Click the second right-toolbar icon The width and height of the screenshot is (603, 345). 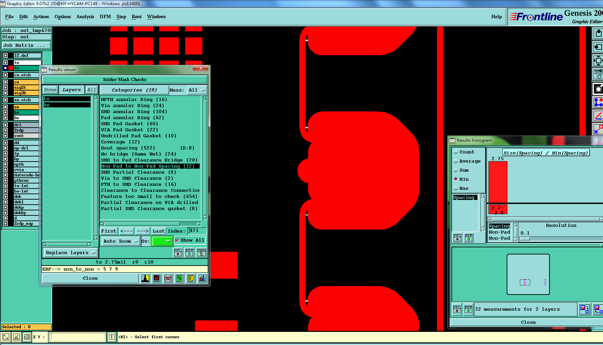coord(598,47)
